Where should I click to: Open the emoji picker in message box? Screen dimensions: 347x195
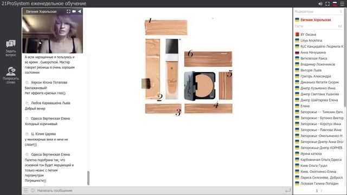[x=33, y=190]
